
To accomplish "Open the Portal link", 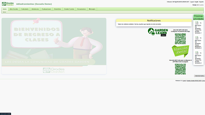I will point(194,5).
